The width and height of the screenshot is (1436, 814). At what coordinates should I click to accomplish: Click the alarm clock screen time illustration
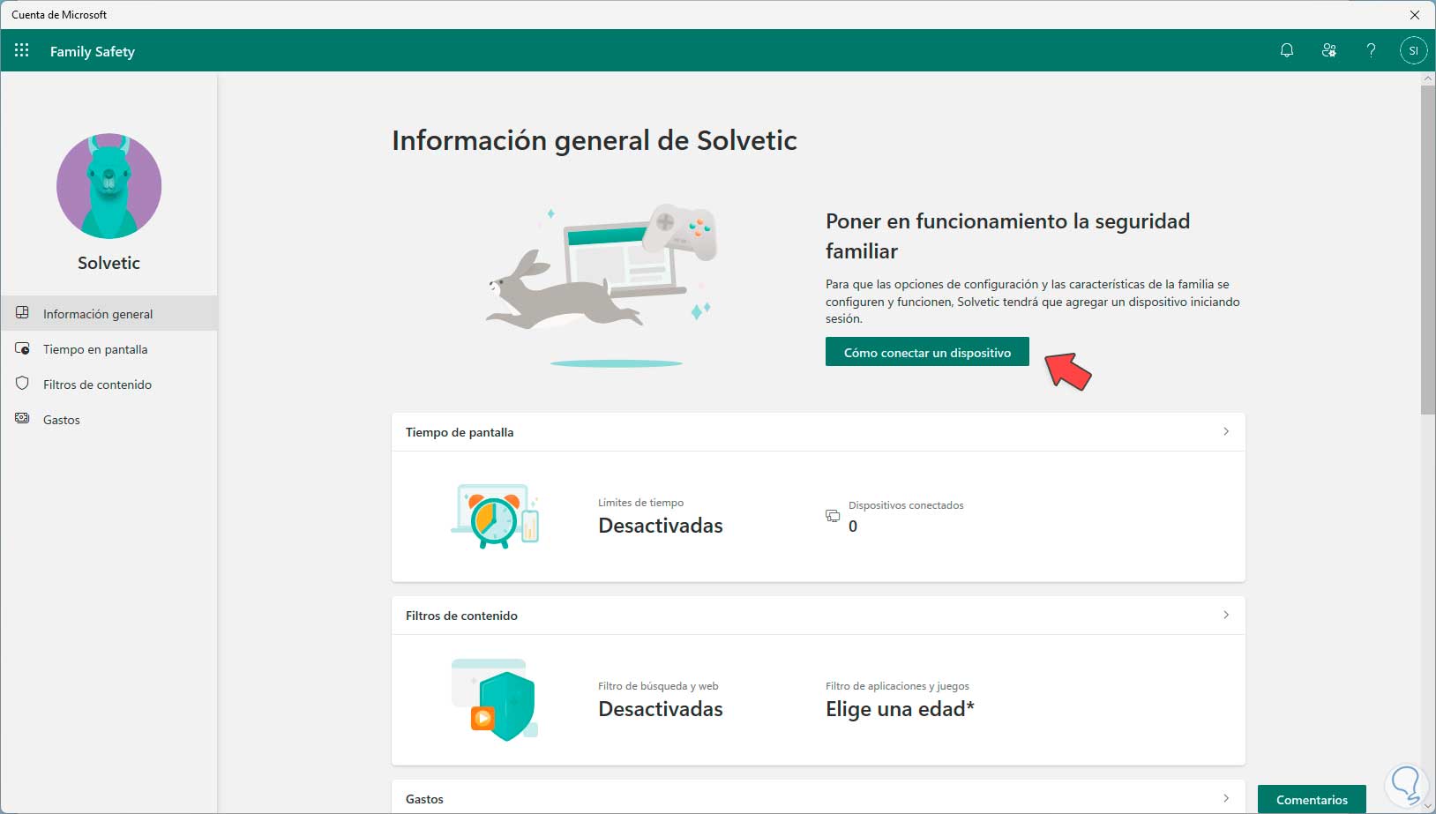click(x=496, y=516)
